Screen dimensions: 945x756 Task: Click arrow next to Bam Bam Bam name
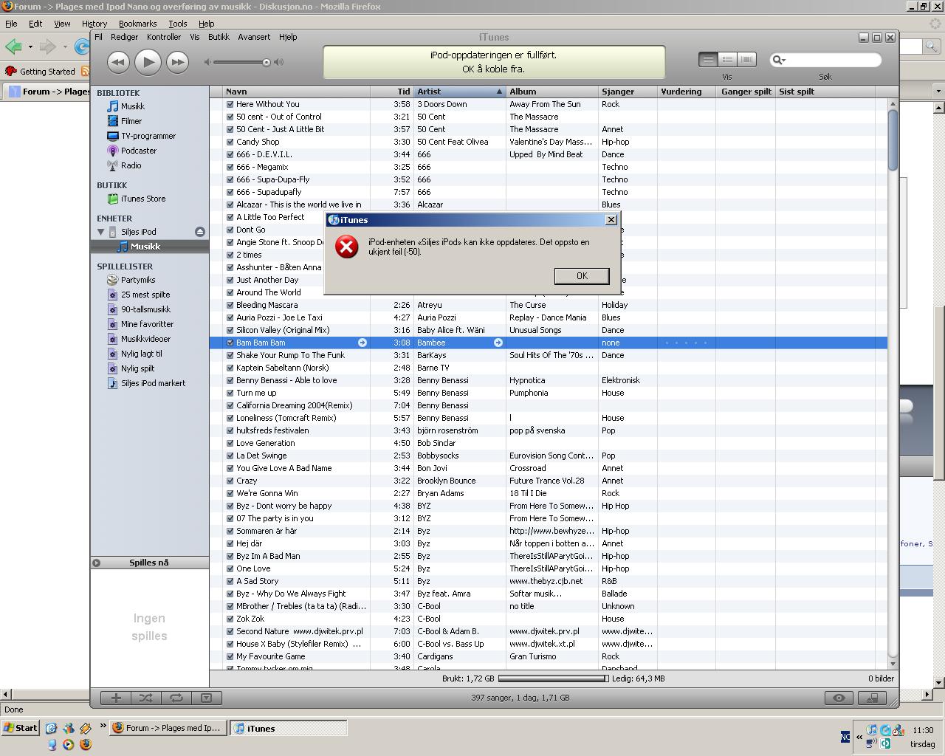[362, 343]
